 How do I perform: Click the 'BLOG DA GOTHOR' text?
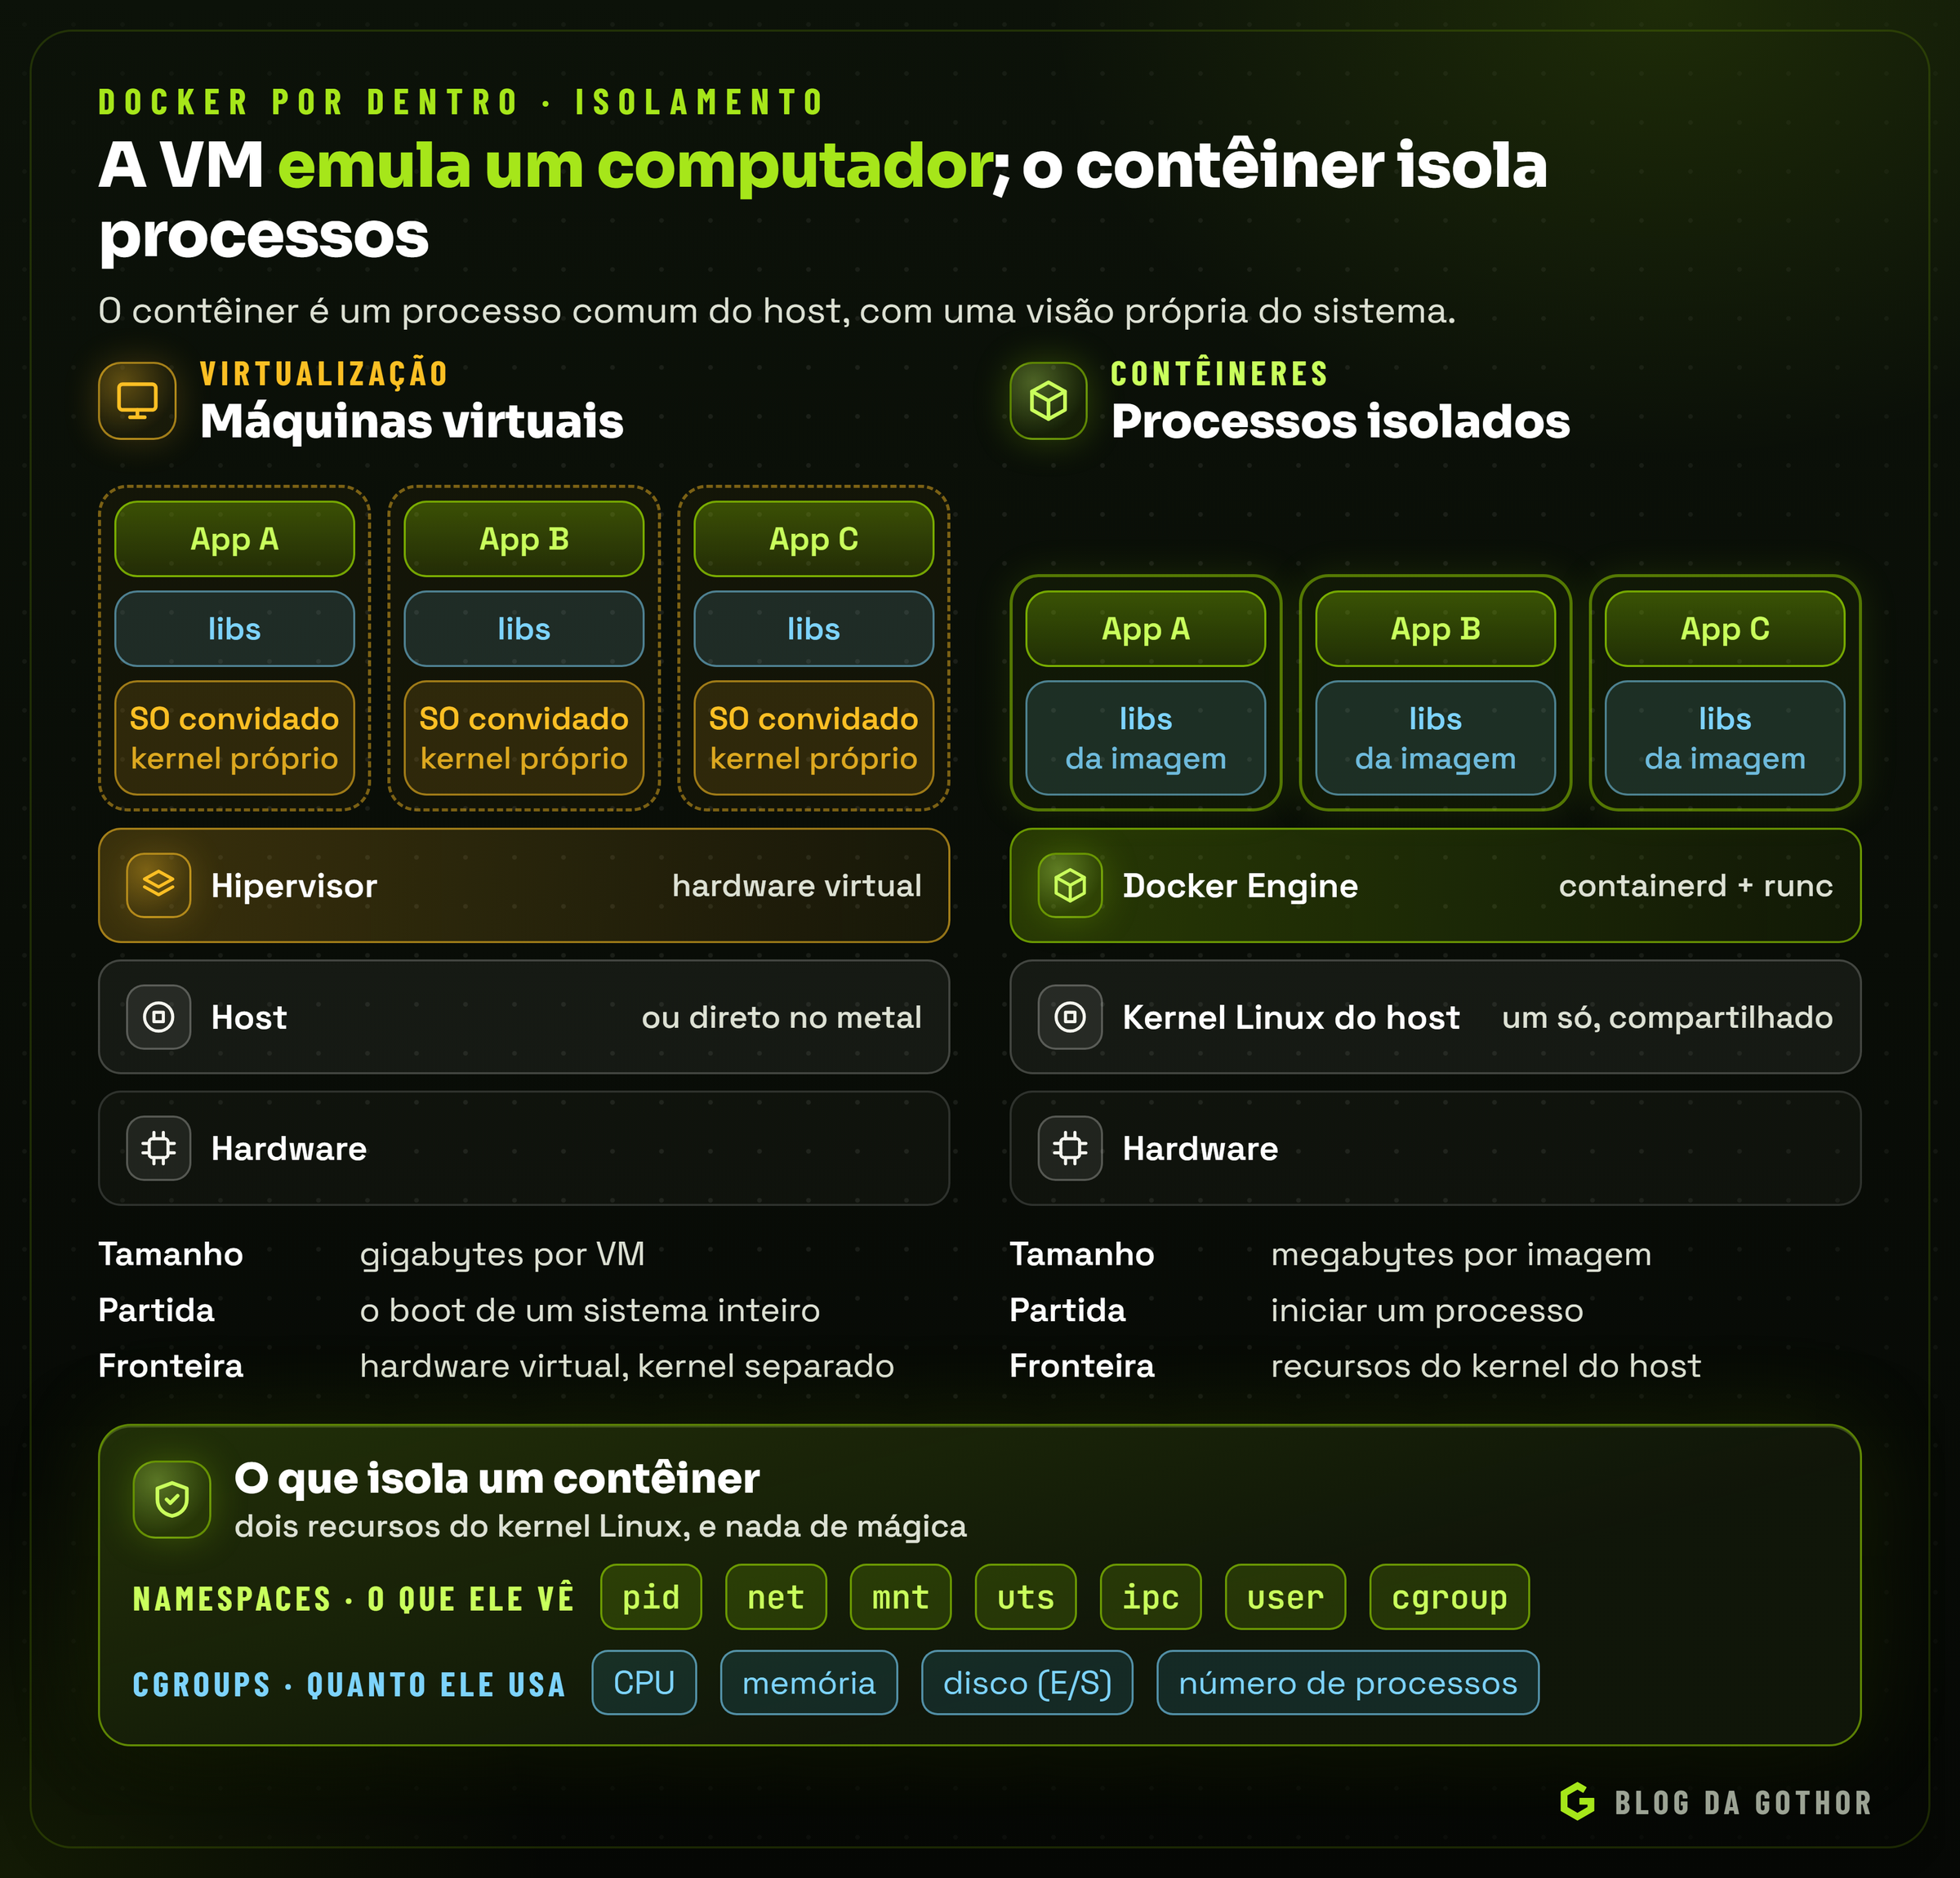pos(1743,1803)
